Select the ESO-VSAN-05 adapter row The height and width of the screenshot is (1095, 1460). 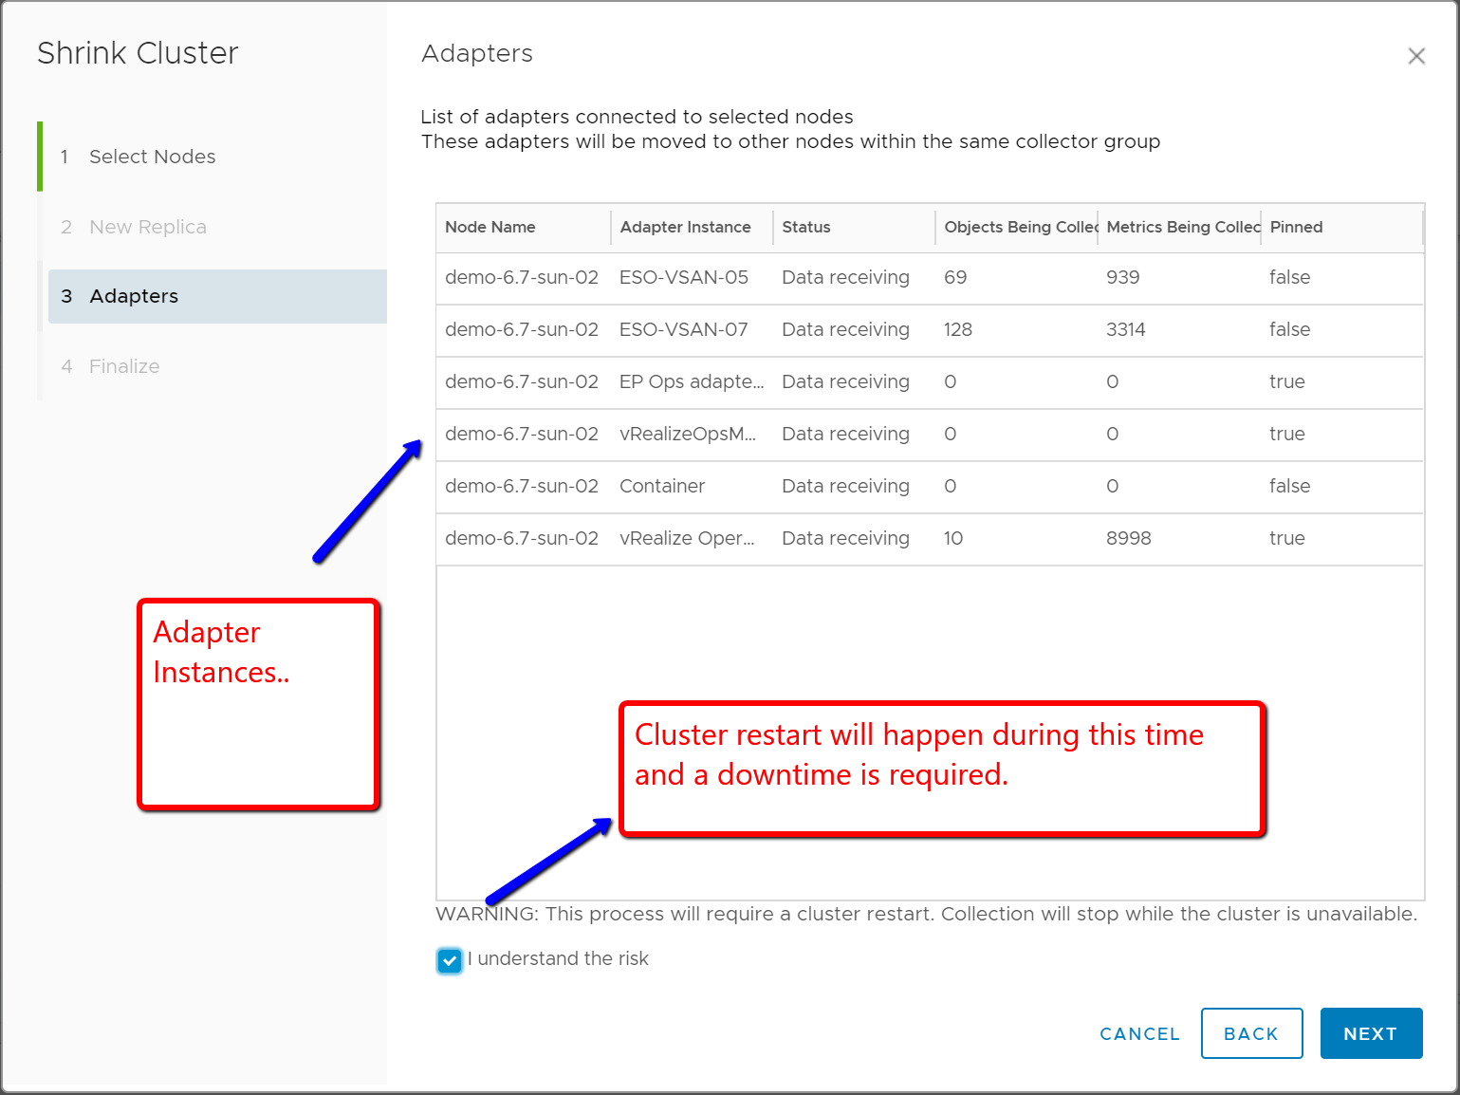(684, 278)
